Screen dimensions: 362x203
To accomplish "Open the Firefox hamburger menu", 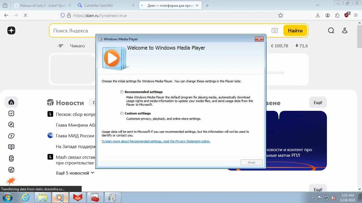I will tap(356, 16).
